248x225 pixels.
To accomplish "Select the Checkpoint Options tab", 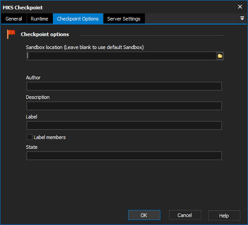I will click(78, 19).
